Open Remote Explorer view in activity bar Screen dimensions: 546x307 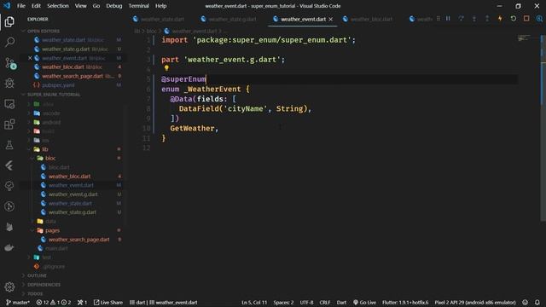coord(9,104)
